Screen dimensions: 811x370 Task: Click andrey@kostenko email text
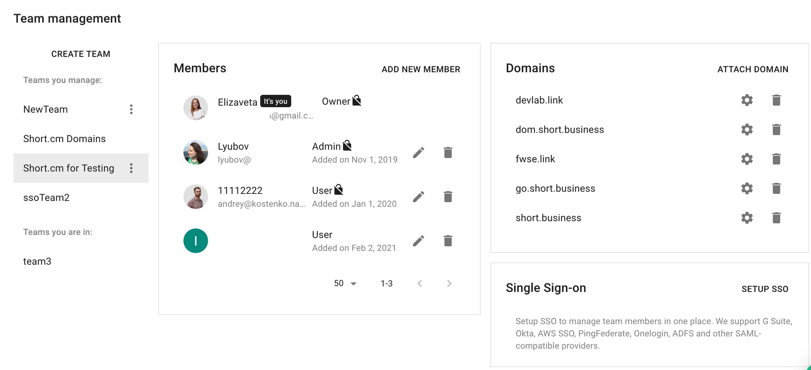pyautogui.click(x=262, y=204)
